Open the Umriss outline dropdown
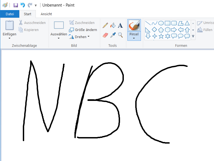214x161 pixels. click(205, 23)
